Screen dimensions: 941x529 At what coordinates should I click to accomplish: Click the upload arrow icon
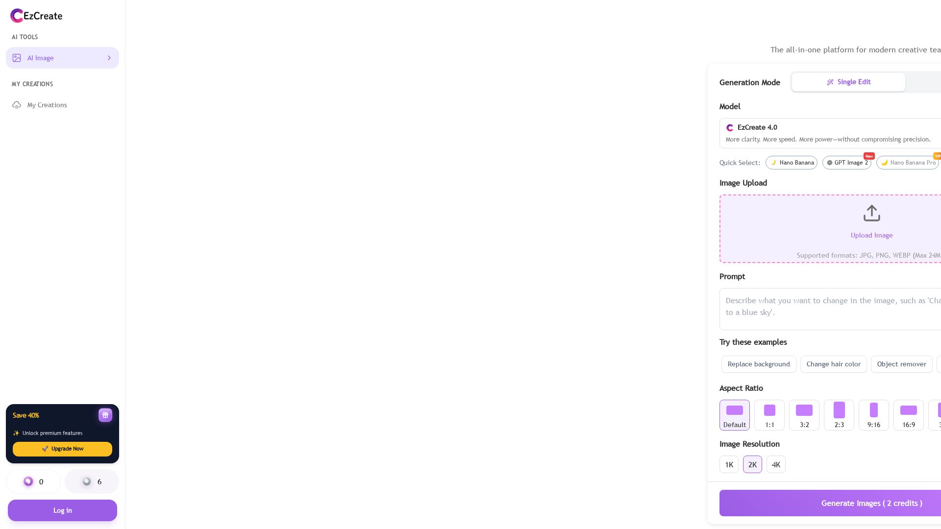pos(871,214)
